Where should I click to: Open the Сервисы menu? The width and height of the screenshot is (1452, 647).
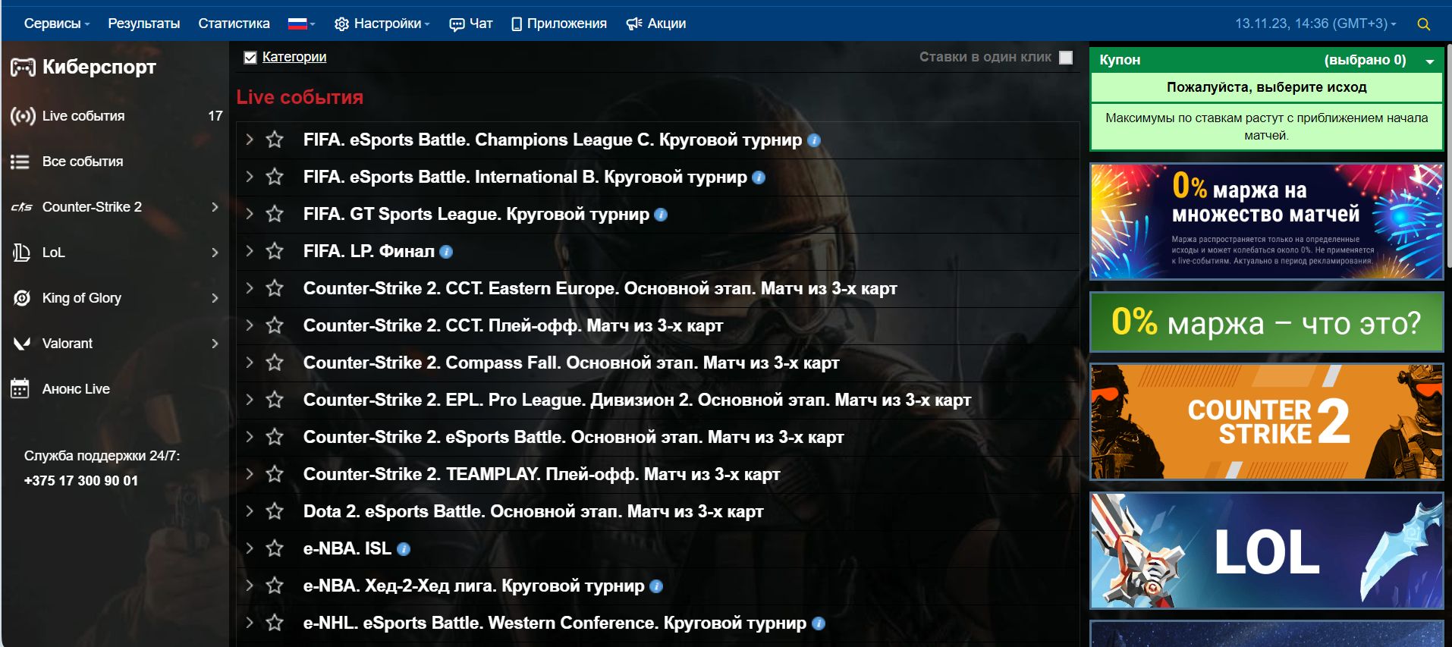tap(57, 24)
